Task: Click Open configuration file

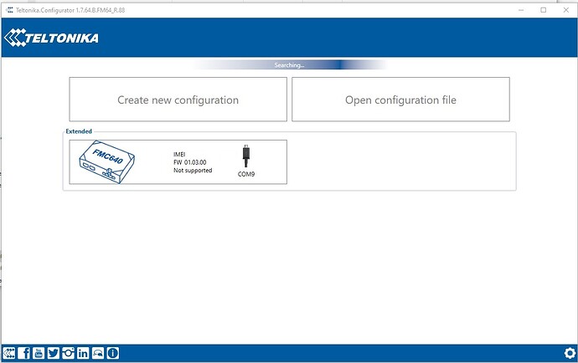Action: pyautogui.click(x=400, y=100)
